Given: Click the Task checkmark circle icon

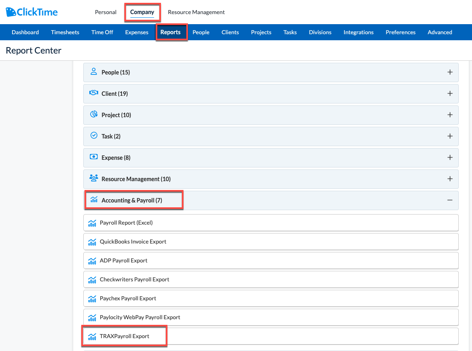Looking at the screenshot, I should tap(94, 136).
